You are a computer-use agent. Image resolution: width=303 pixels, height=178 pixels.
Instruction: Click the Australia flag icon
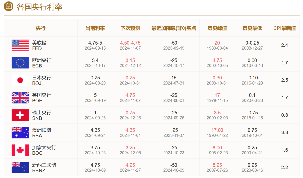pyautogui.click(x=20, y=133)
